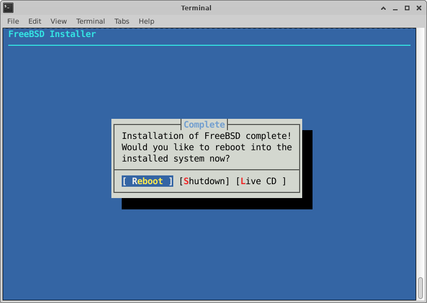The height and width of the screenshot is (303, 427).
Task: Maximize the Terminal window
Action: click(407, 8)
